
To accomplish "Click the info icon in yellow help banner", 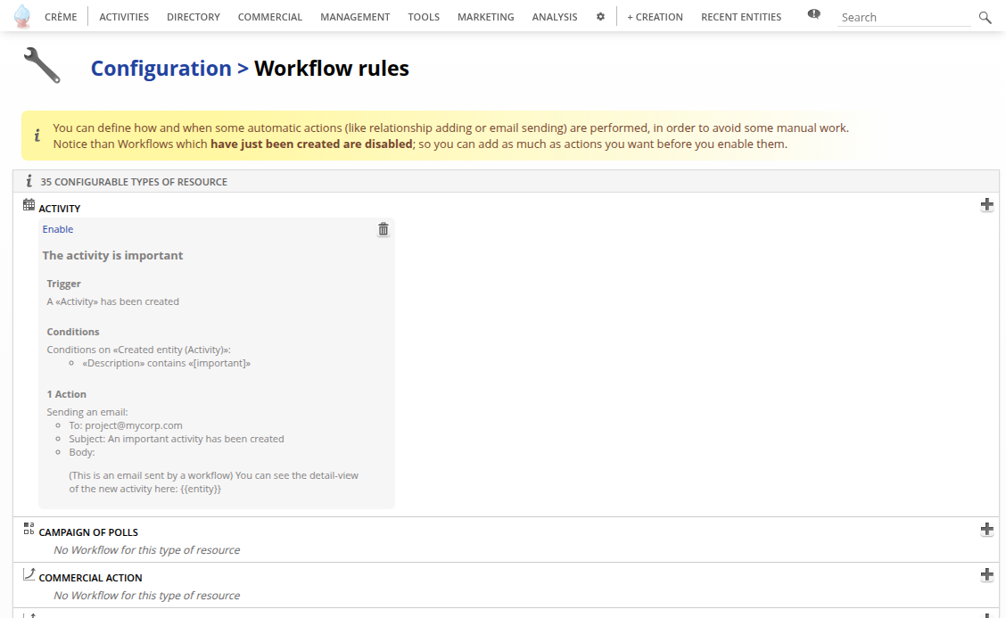I will (x=37, y=136).
